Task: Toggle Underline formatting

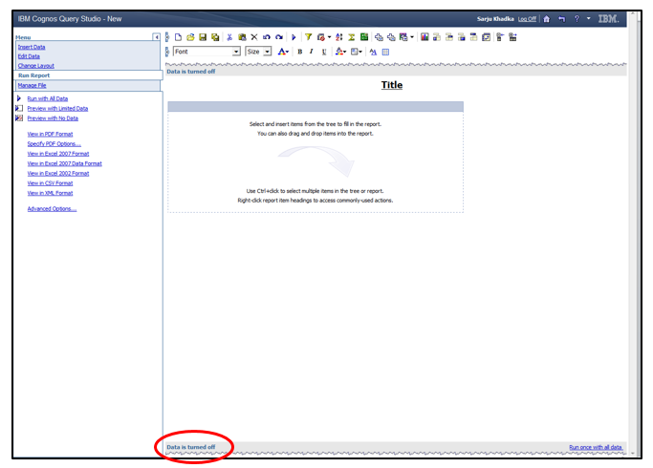Action: pos(324,52)
